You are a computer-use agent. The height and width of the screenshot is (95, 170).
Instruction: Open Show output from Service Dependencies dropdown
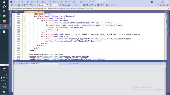click(42, 64)
